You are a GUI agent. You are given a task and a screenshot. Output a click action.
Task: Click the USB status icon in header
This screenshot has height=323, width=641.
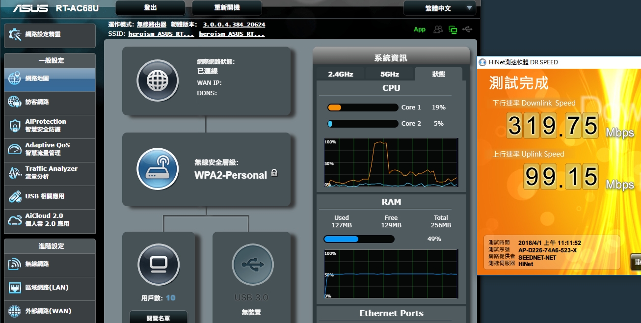click(x=468, y=29)
